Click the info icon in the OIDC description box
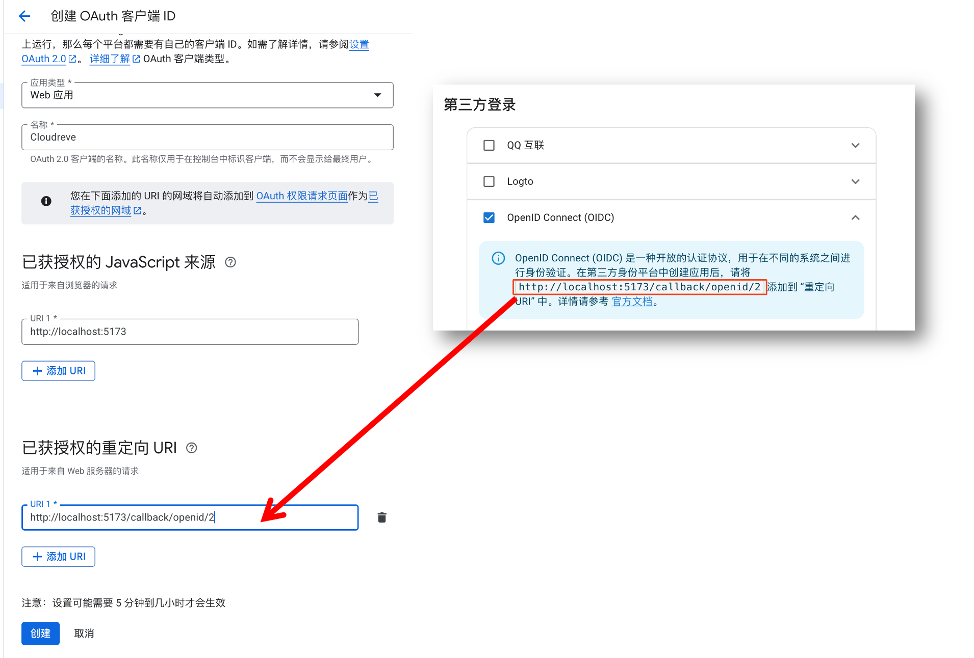The width and height of the screenshot is (974, 658). 498,258
